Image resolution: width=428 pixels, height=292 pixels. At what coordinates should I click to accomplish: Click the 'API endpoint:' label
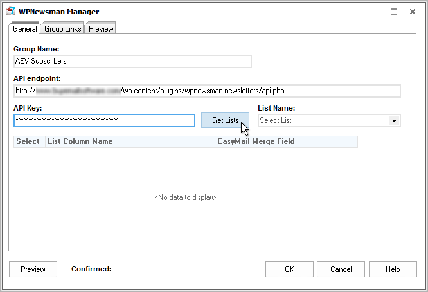[x=37, y=78]
